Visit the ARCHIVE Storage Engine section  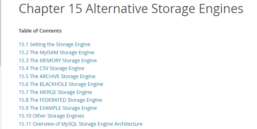pyautogui.click(x=57, y=76)
